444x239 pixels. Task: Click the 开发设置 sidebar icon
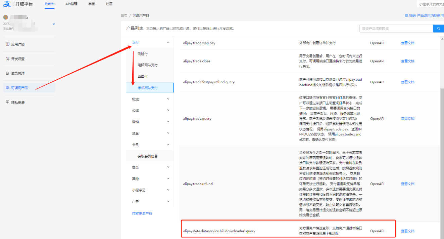click(8, 59)
